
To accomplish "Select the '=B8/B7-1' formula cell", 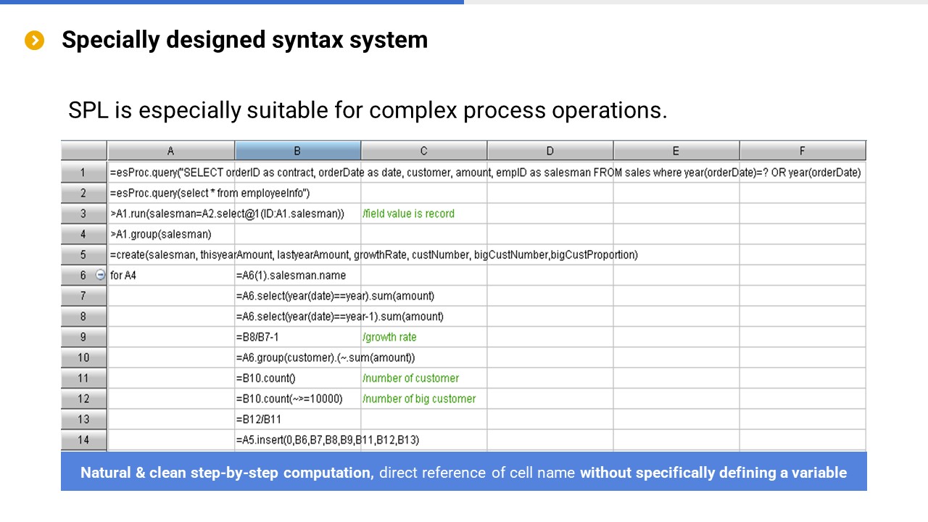I will point(297,337).
